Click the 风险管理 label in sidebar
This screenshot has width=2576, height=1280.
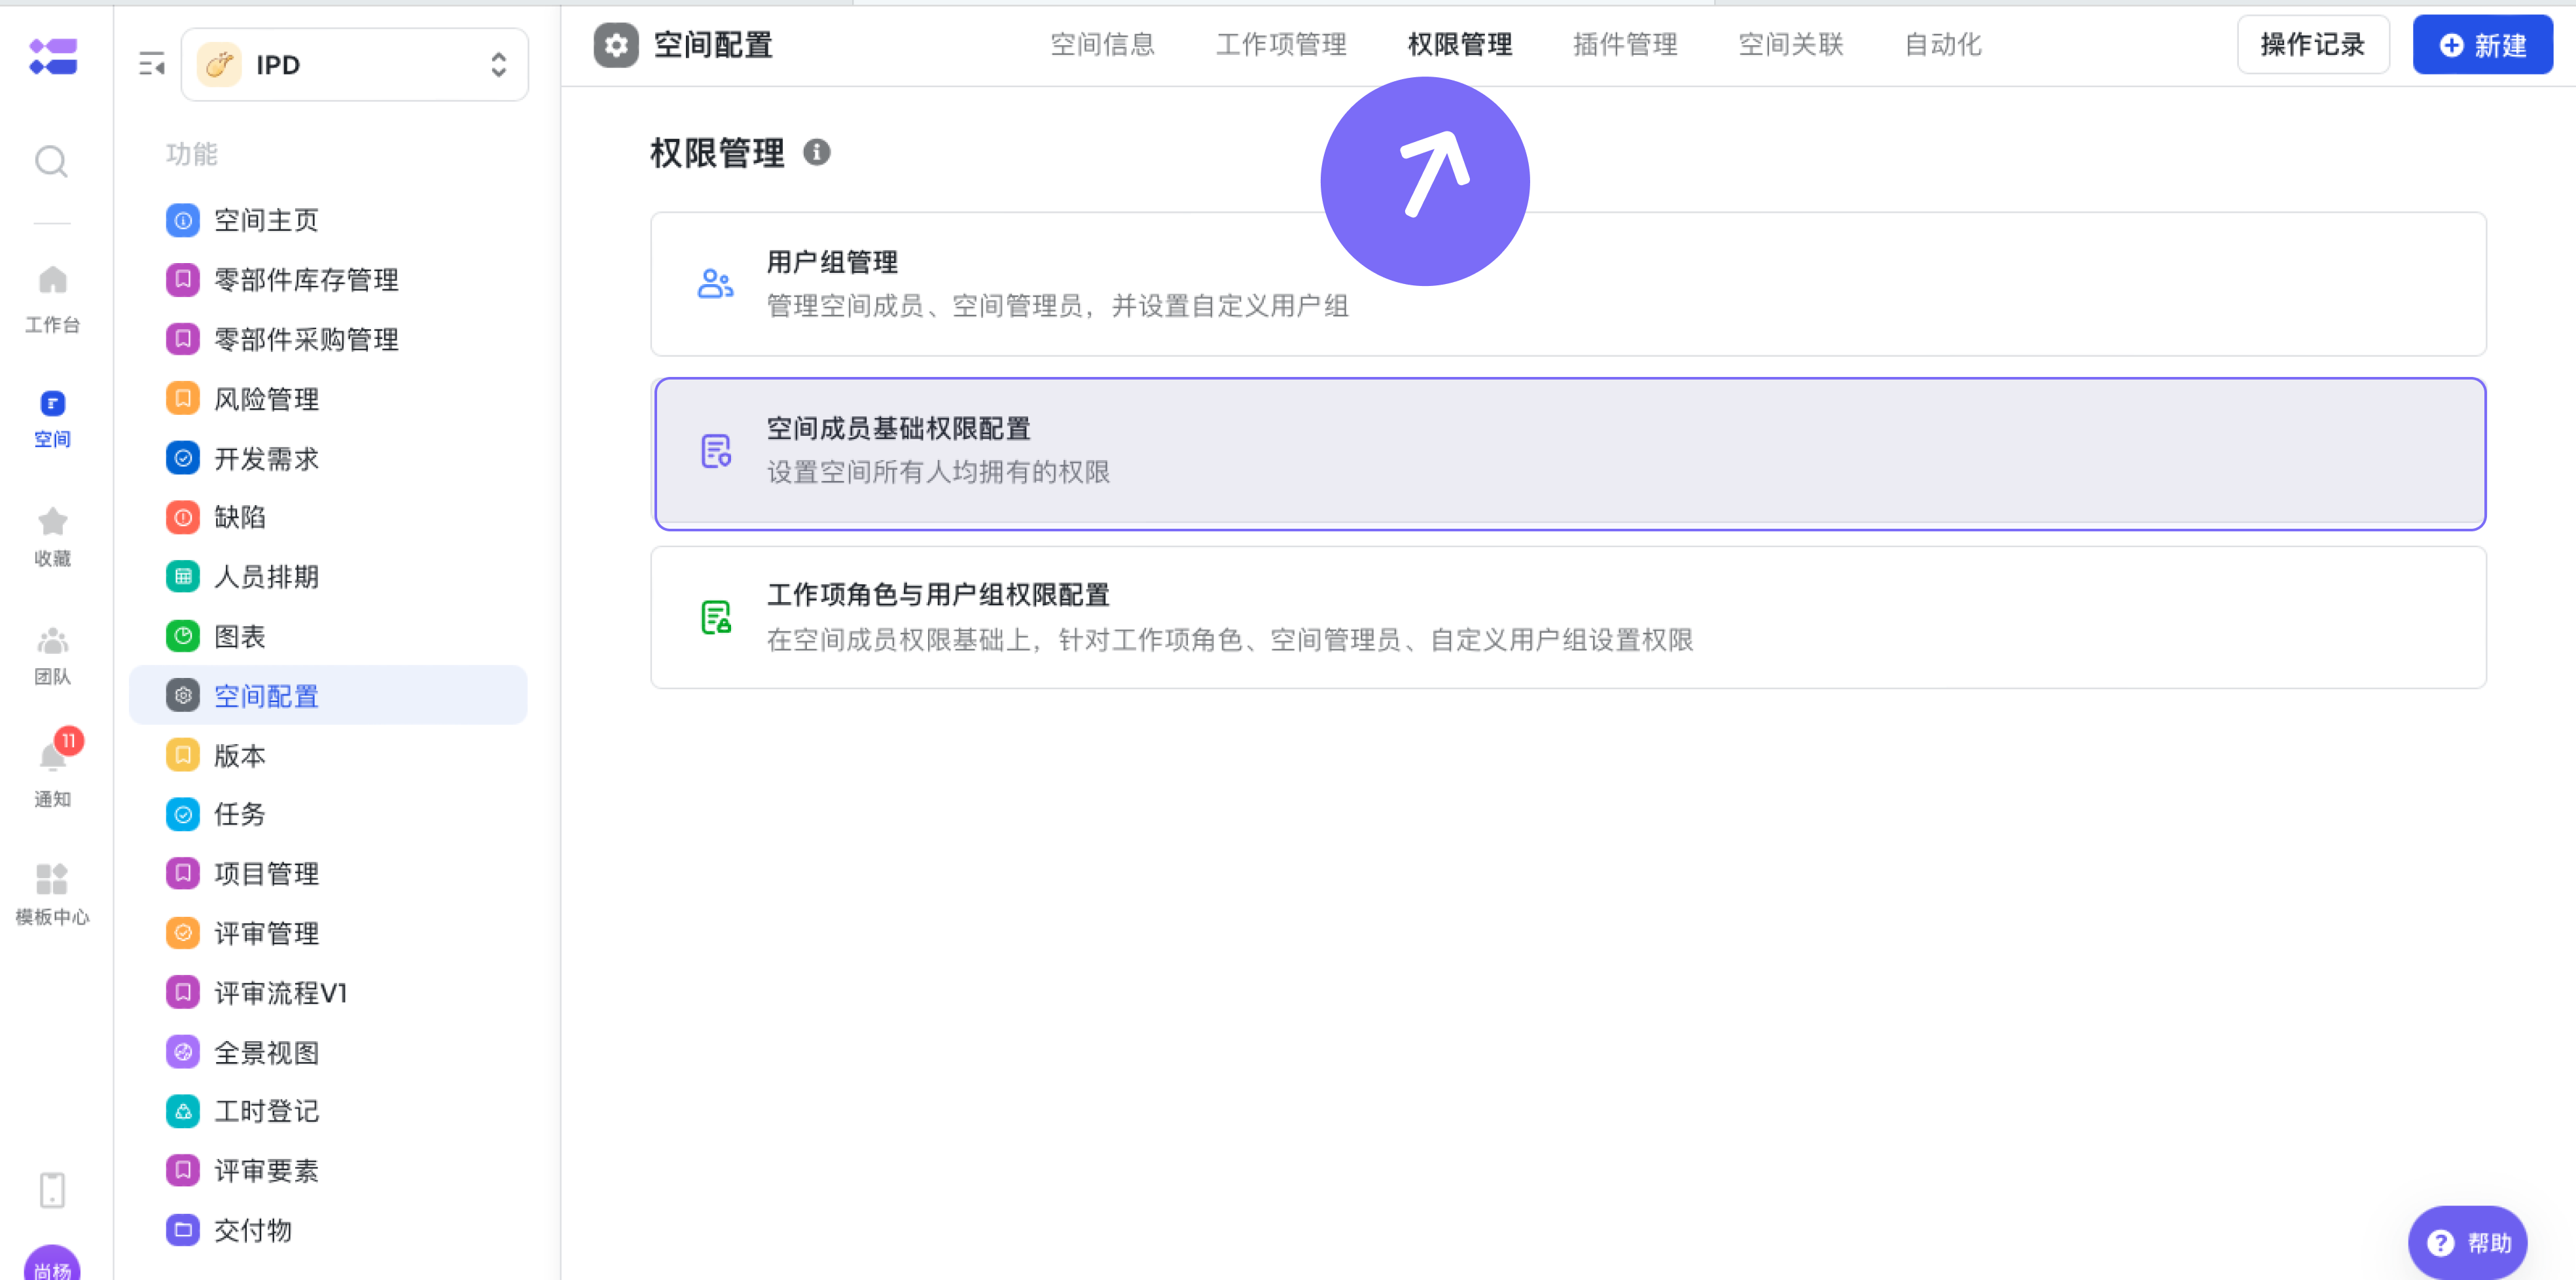tap(267, 398)
